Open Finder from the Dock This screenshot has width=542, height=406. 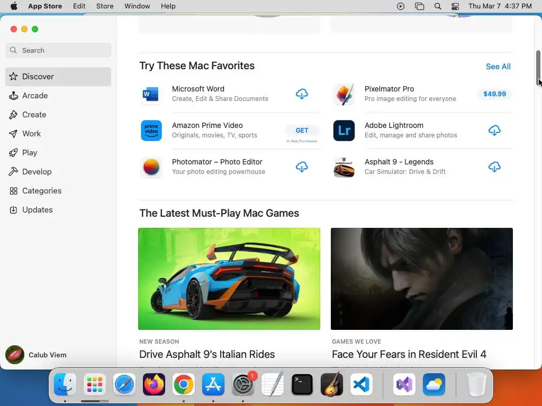65,384
